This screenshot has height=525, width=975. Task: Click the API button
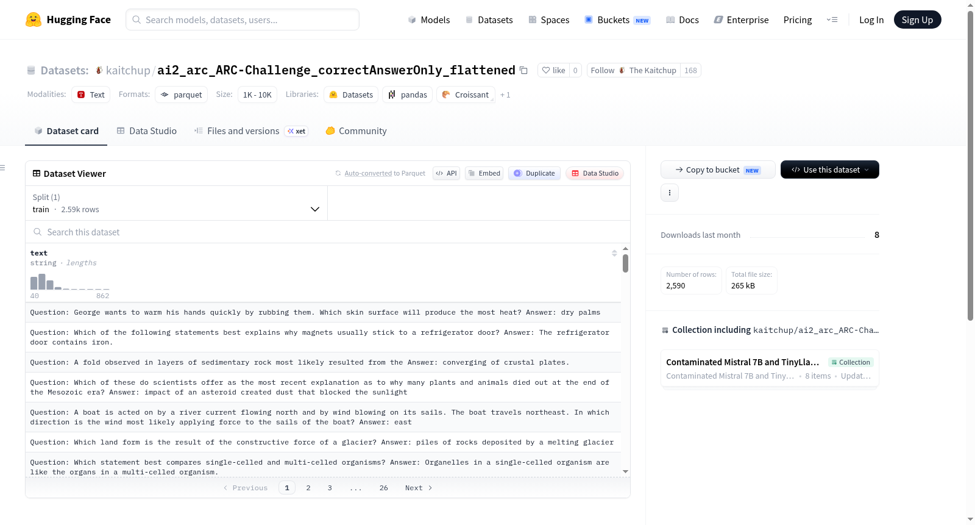pos(446,173)
